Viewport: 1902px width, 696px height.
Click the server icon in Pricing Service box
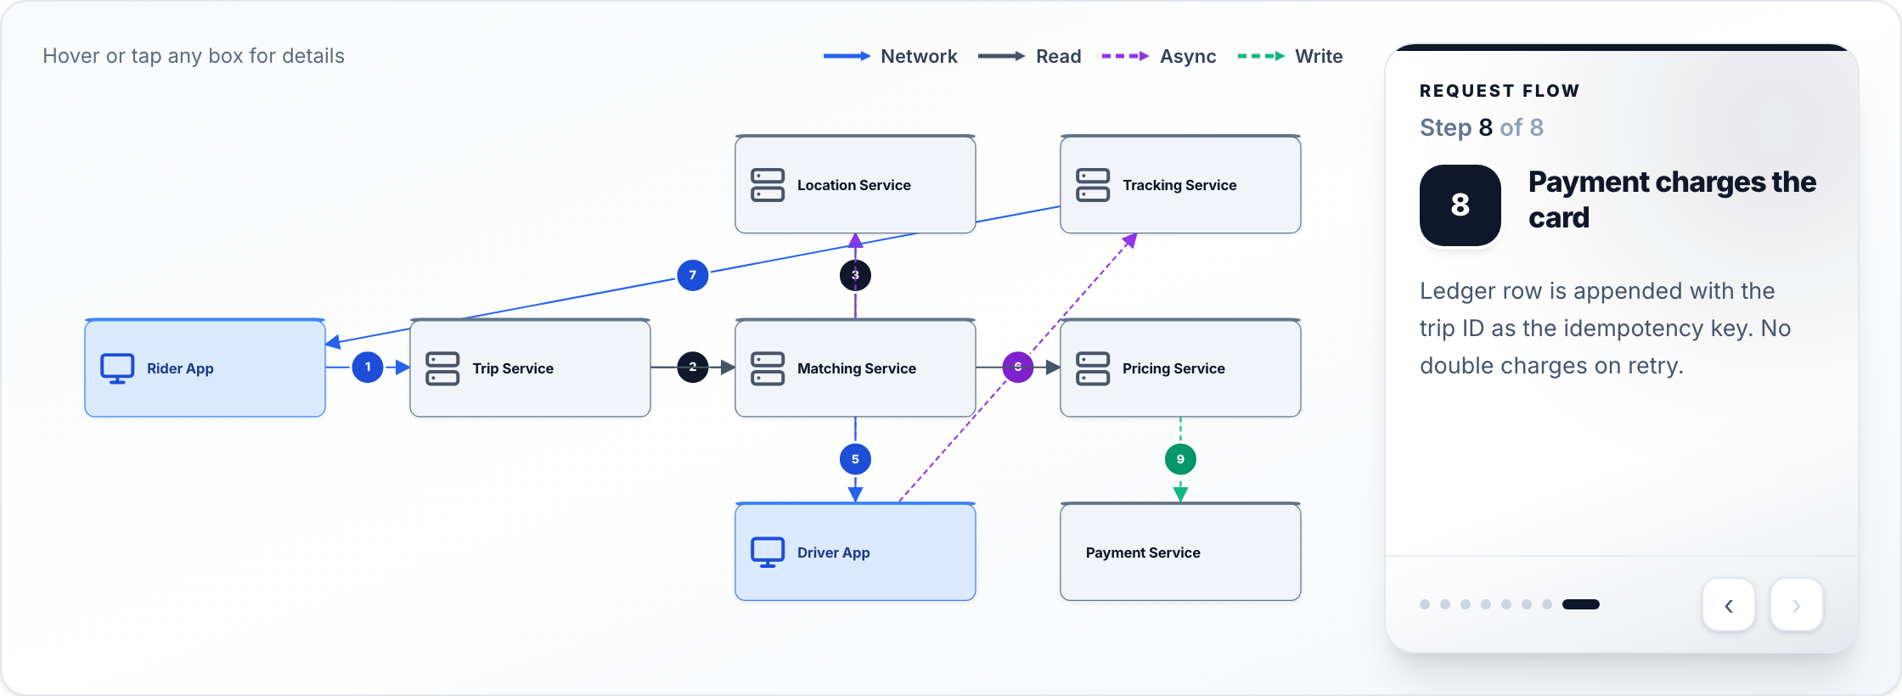1093,368
